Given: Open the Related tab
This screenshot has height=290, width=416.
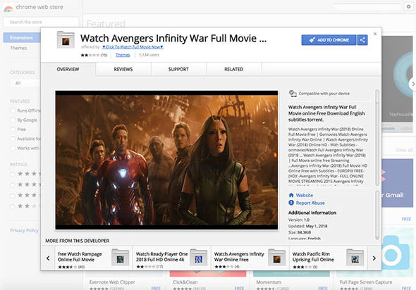Looking at the screenshot, I should [233, 70].
